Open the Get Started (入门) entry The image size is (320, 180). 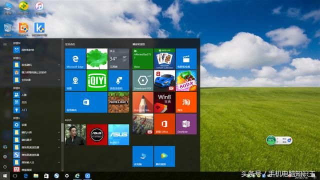pos(36,110)
